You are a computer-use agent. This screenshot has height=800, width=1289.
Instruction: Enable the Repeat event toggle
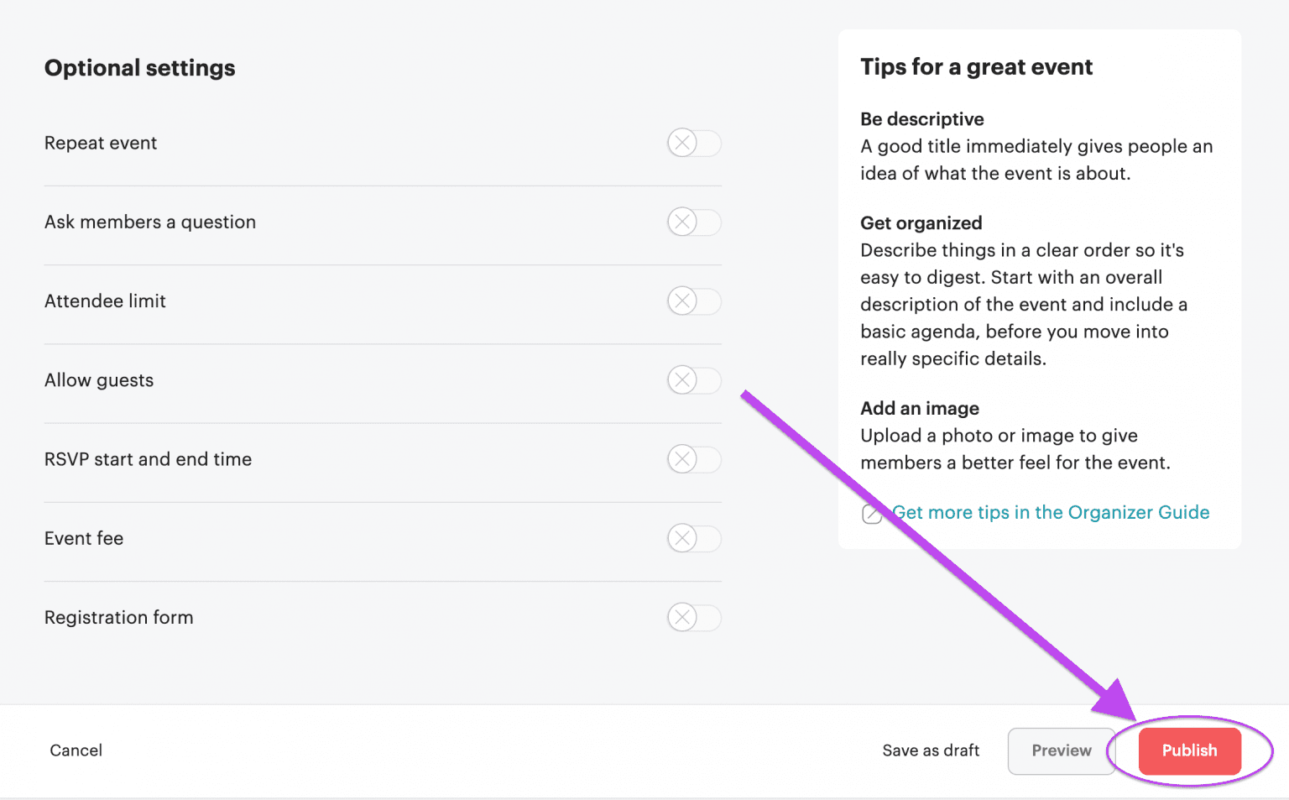[694, 143]
